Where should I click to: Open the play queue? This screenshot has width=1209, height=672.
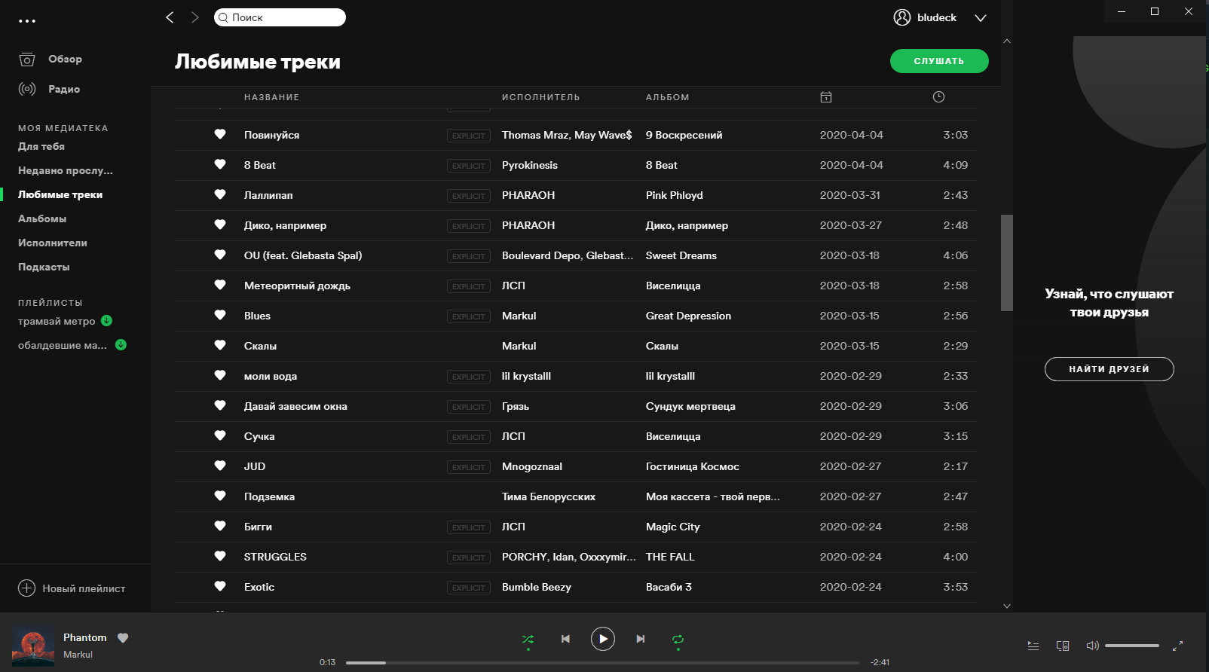click(1033, 646)
